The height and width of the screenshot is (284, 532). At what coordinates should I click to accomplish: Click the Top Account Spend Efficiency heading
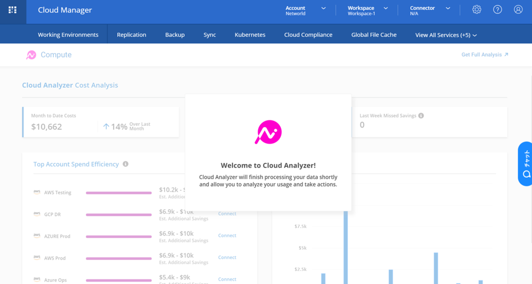click(x=76, y=164)
